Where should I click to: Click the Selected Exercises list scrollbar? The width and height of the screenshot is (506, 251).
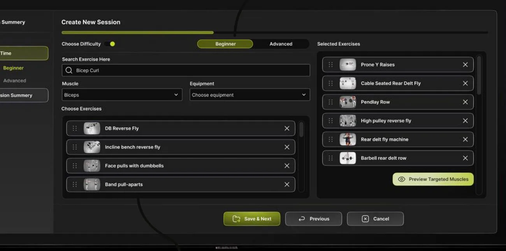coord(479,75)
